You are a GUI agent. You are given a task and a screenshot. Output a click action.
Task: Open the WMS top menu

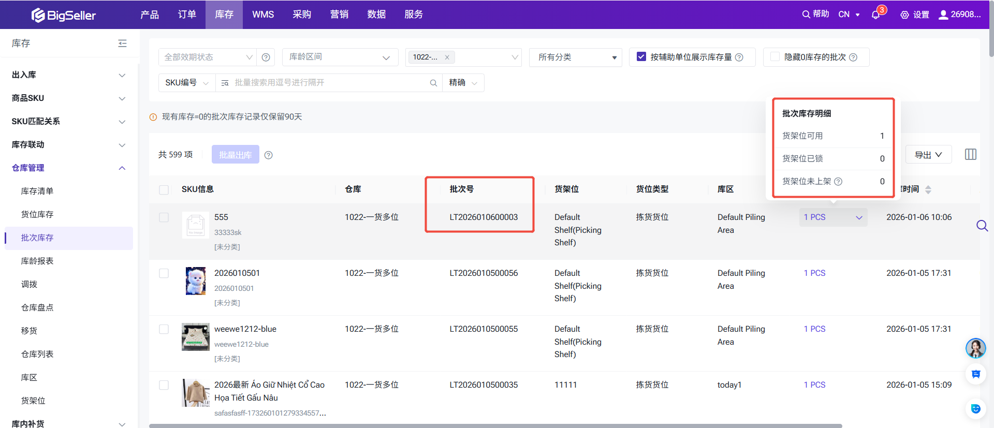pyautogui.click(x=263, y=14)
